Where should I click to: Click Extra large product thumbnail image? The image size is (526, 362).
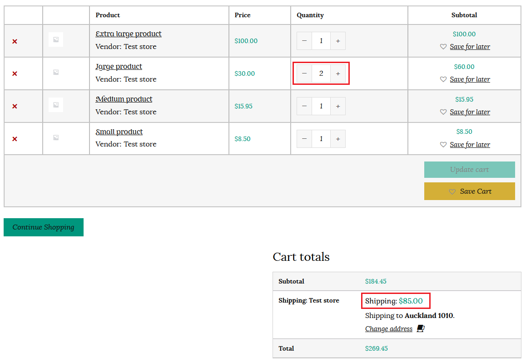[x=56, y=39]
